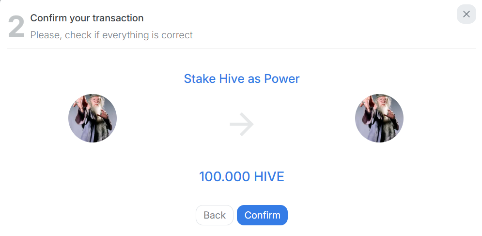The height and width of the screenshot is (236, 482).
Task: Click 'Please, check if everything is correct' subtitle
Action: click(x=111, y=35)
